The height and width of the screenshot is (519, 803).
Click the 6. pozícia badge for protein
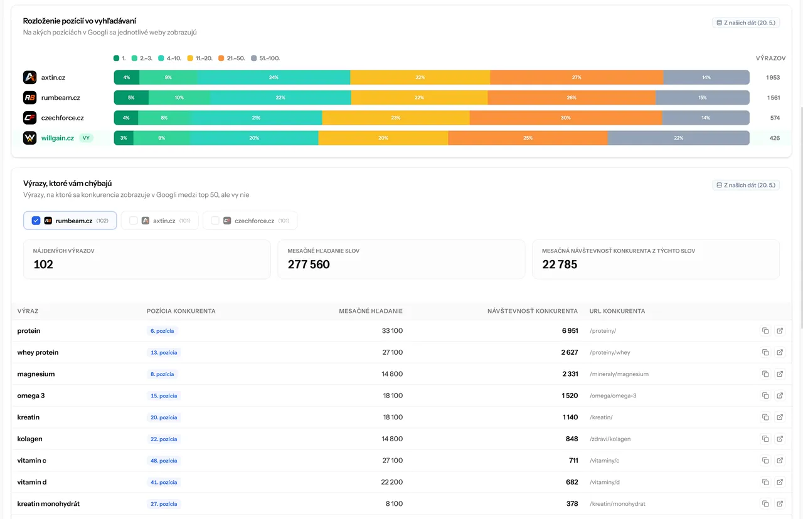[162, 331]
